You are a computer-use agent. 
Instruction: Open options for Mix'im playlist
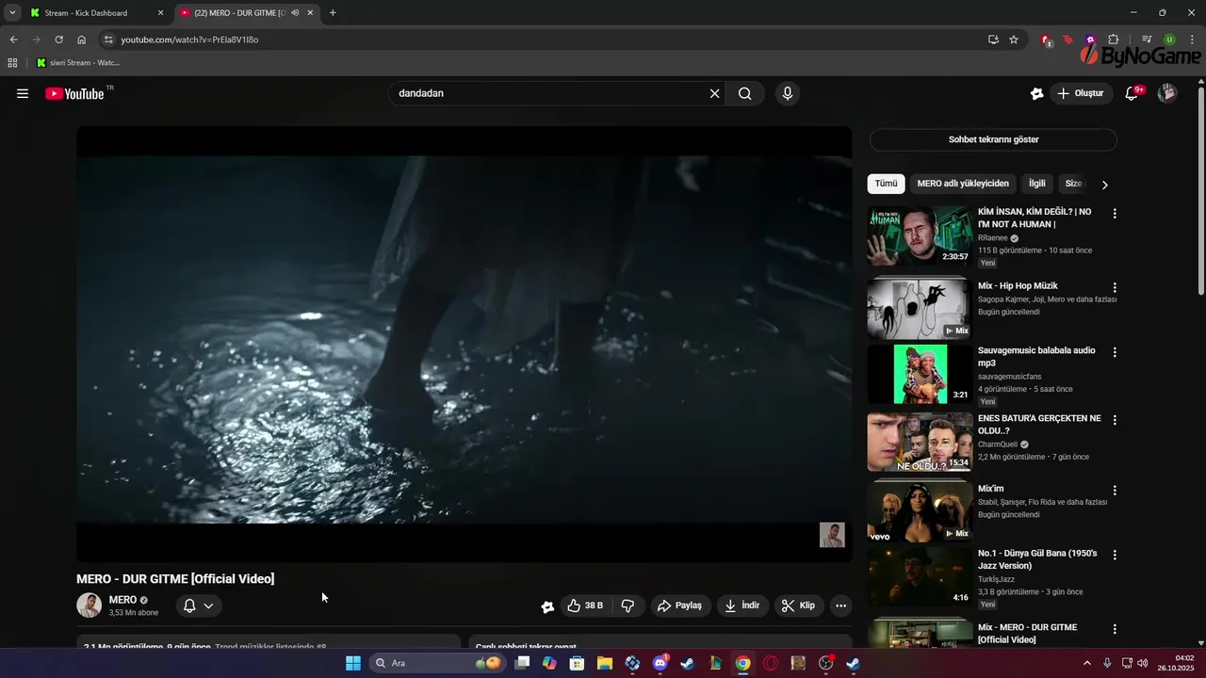coord(1115,491)
